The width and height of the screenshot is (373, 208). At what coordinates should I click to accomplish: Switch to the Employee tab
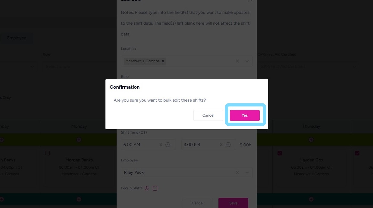(17, 38)
